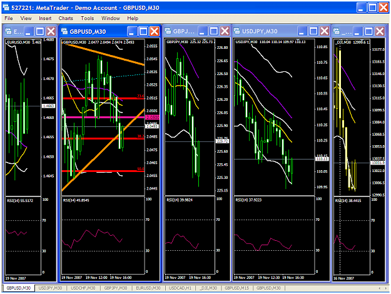This screenshot has width=391, height=294.
Task: Click the GBPUSD,M30 chart OHLC header text
Action: coord(99,42)
